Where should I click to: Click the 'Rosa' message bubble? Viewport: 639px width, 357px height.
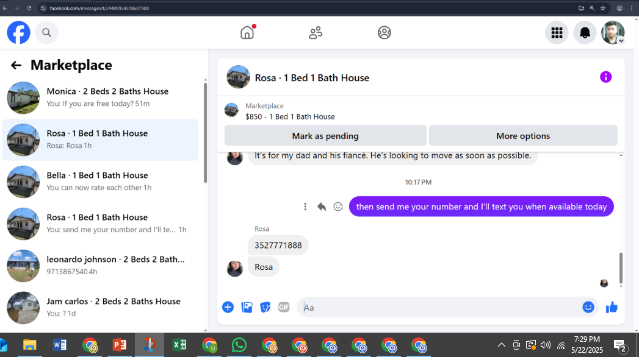[x=264, y=267]
